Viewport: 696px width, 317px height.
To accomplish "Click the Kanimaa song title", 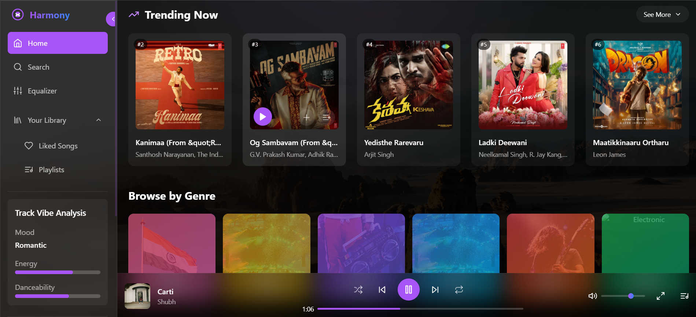I will coord(178,143).
